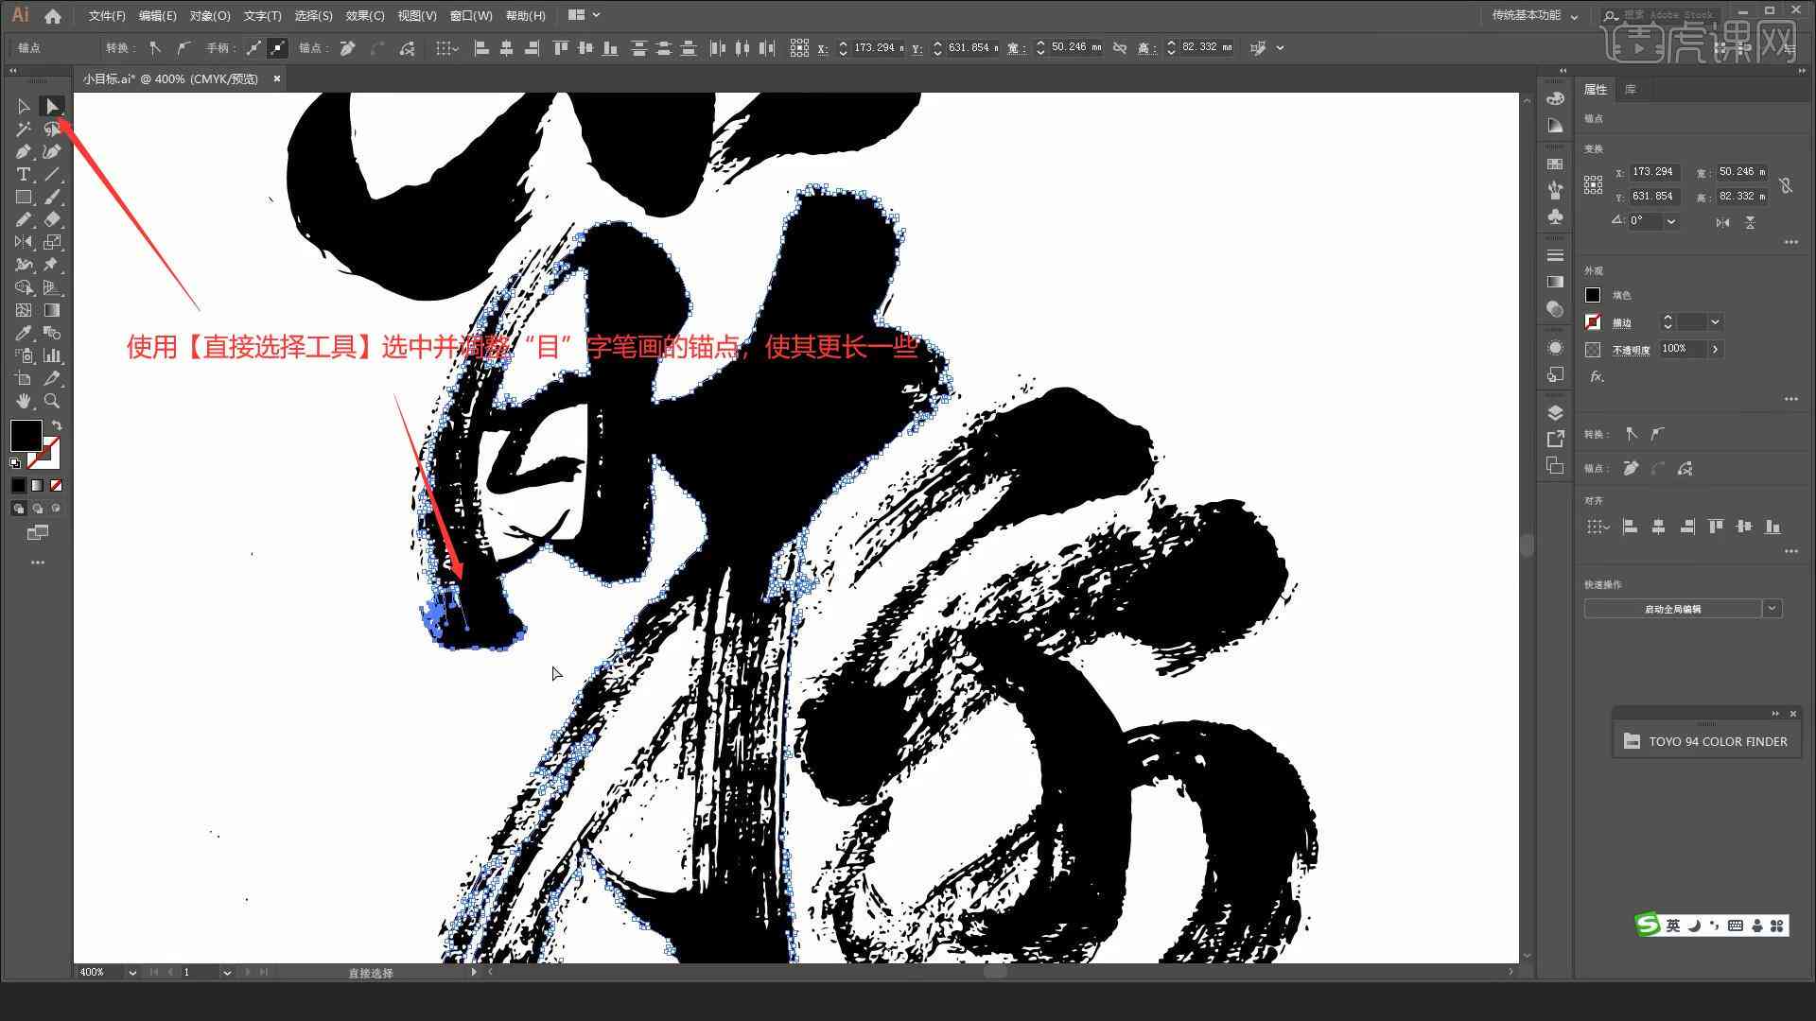Toggle visibility of 描边 stroke option
This screenshot has height=1021, width=1816.
coord(1593,321)
